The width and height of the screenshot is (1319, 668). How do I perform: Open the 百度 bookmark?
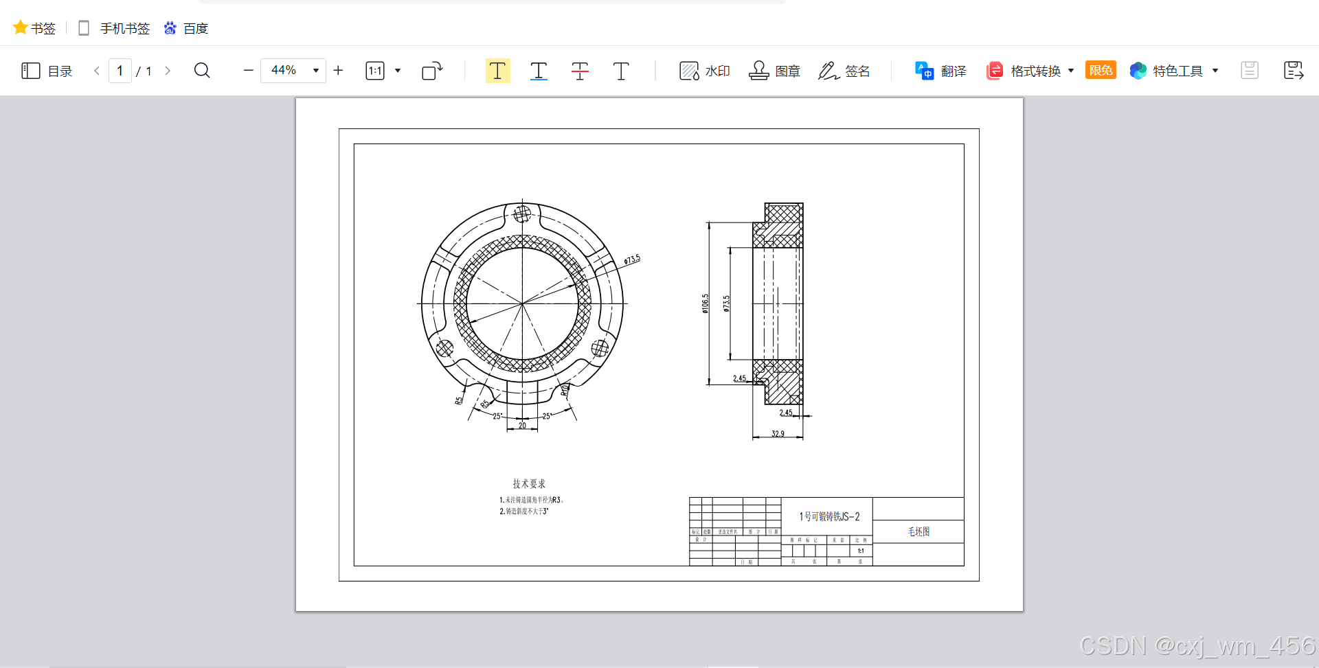click(186, 28)
